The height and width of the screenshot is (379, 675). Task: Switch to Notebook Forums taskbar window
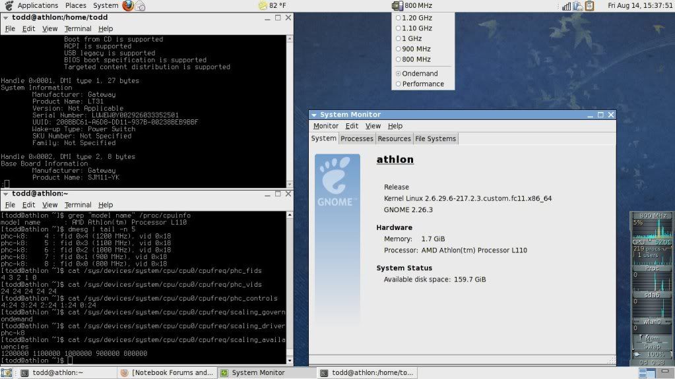coord(167,372)
